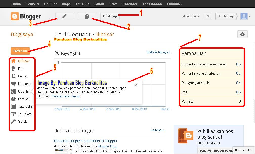Click the gear options icon top right

(242, 35)
